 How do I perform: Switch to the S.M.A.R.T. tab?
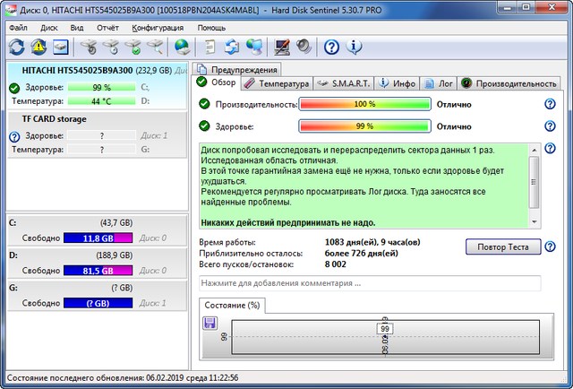pos(346,83)
